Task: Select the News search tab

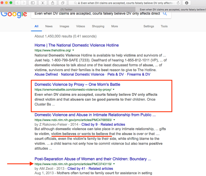Action: [x=49, y=26]
